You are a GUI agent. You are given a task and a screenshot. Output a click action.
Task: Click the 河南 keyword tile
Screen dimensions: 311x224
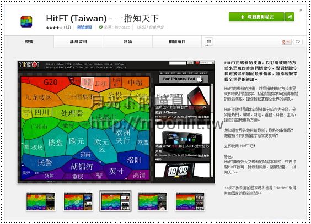(85, 154)
